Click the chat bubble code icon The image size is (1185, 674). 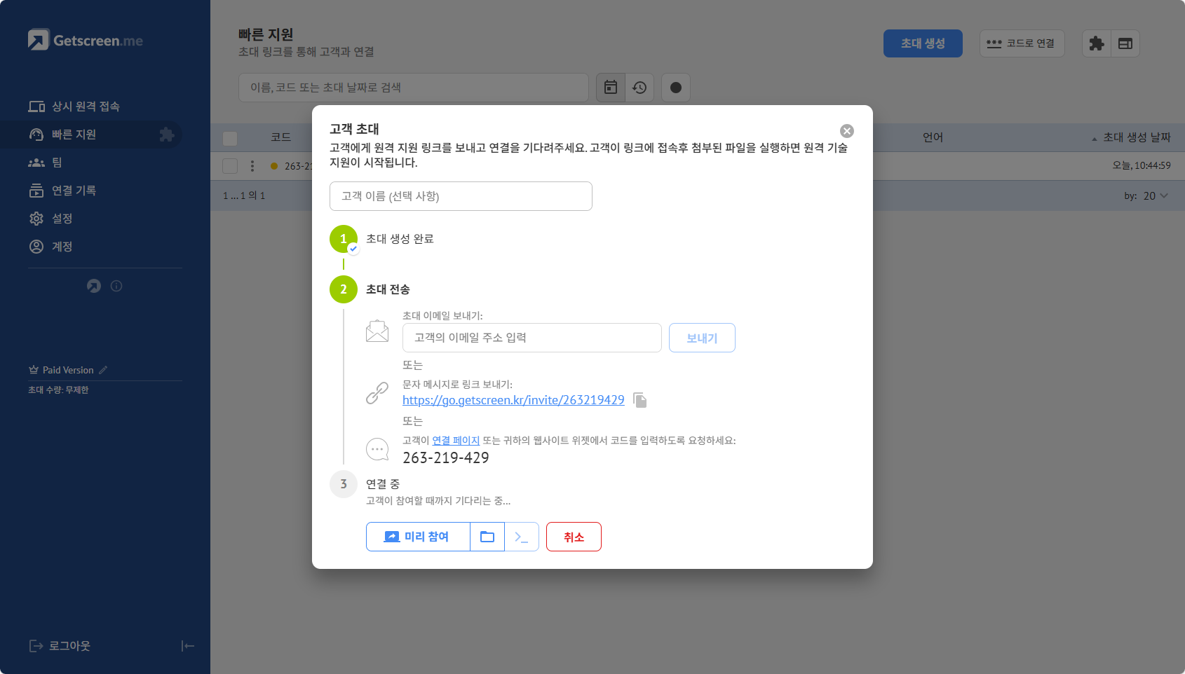coord(377,449)
